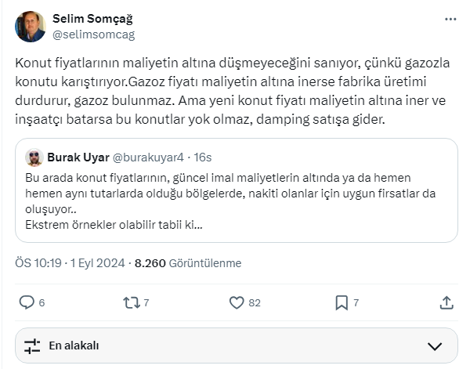Open the three-dot more options menu

[450, 20]
